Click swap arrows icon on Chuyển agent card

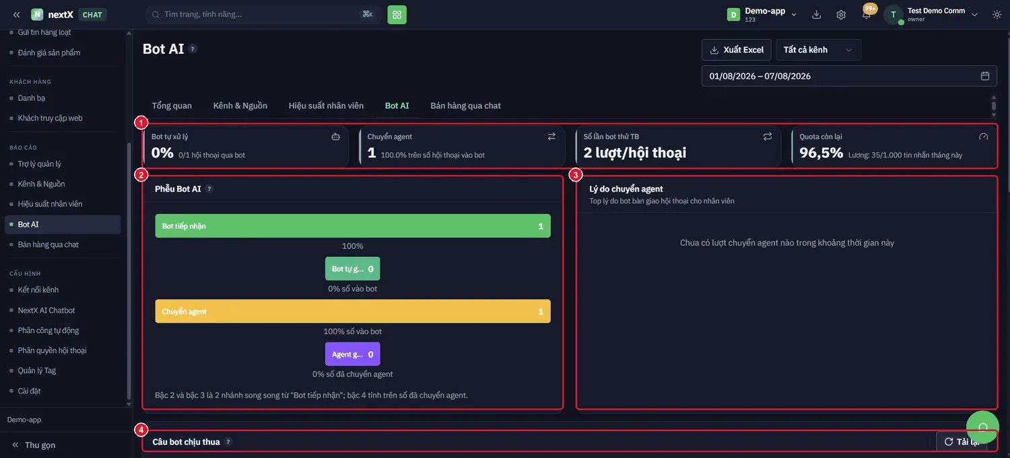[x=552, y=137]
